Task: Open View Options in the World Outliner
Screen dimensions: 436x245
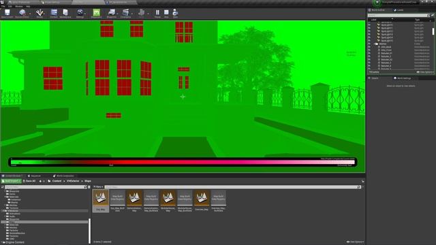Action: pos(425,72)
